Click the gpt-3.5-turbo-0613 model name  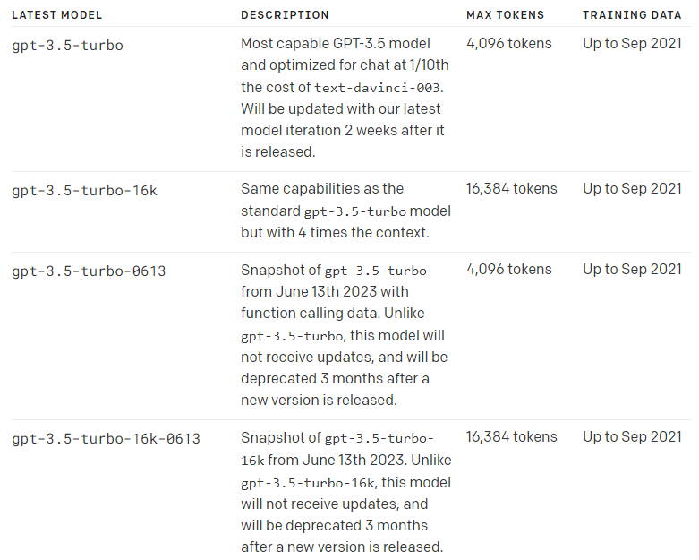(x=89, y=271)
